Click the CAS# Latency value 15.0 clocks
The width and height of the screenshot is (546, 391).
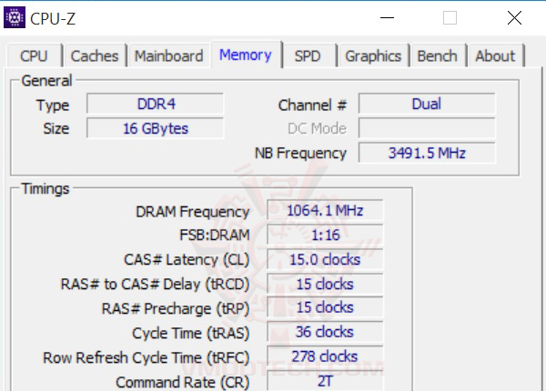coord(325,259)
